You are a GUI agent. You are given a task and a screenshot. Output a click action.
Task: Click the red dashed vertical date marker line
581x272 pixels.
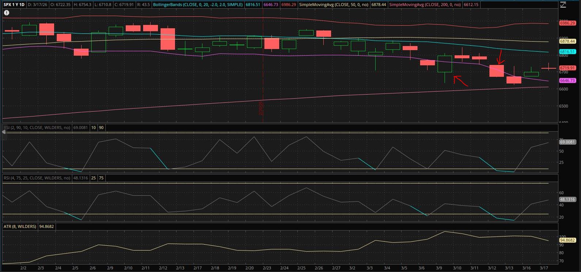pos(263,73)
